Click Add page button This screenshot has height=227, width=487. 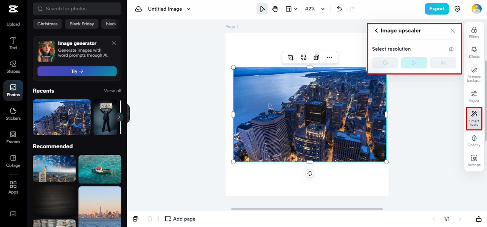180,219
